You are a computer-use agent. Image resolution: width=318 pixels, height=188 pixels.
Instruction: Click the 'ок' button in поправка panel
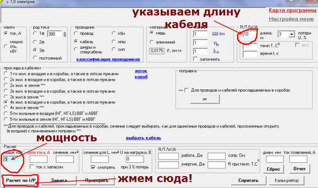pos(205,99)
